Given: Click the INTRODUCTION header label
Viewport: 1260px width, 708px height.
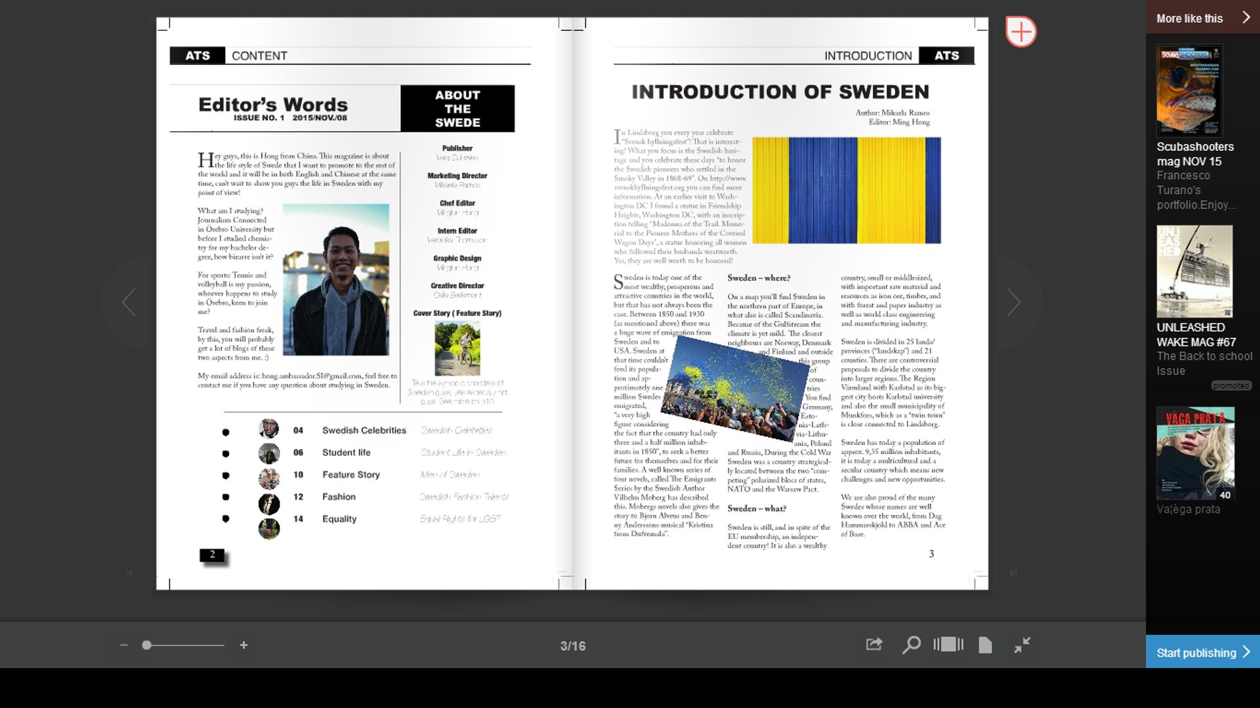Looking at the screenshot, I should [868, 56].
